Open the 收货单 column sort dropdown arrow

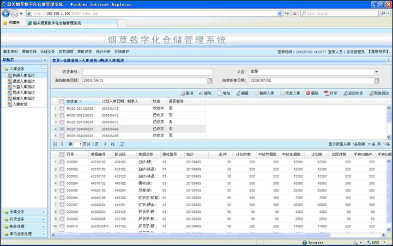pos(81,101)
